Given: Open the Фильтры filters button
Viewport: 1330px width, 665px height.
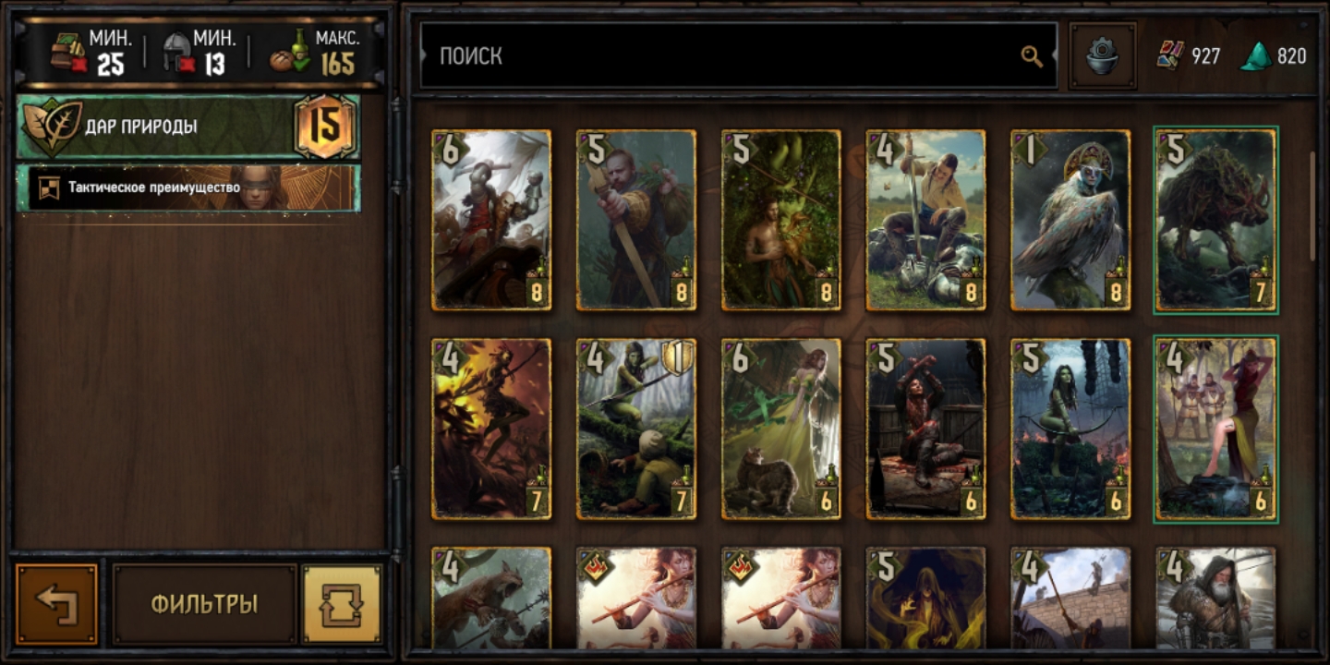Looking at the screenshot, I should pyautogui.click(x=204, y=604).
